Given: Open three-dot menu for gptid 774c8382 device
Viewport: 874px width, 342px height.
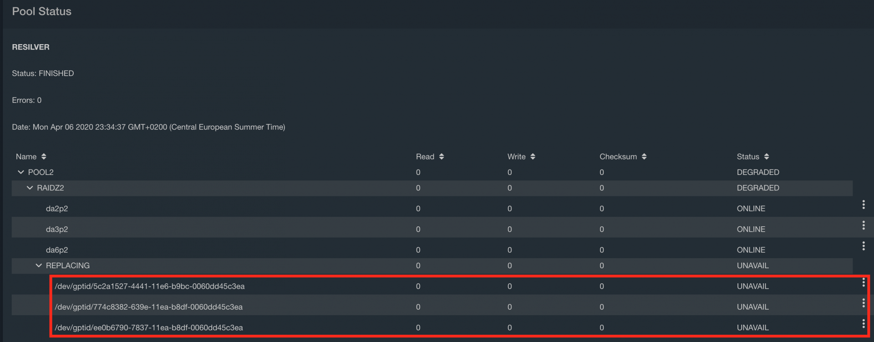Looking at the screenshot, I should coord(863,303).
